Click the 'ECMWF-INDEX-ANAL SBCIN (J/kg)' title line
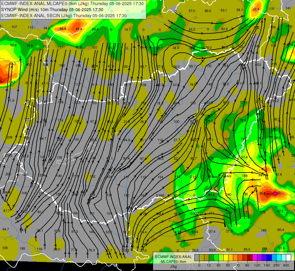 point(36,16)
